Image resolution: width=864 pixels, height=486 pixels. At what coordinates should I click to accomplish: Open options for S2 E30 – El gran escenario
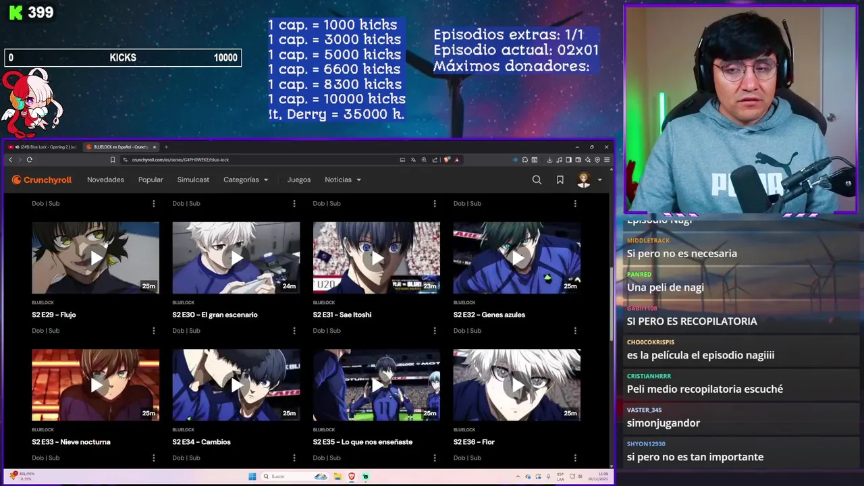(294, 331)
